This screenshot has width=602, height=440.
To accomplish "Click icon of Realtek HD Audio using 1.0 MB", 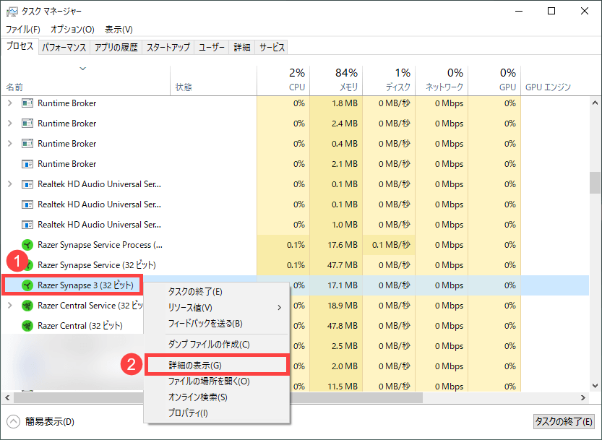I will click(27, 225).
